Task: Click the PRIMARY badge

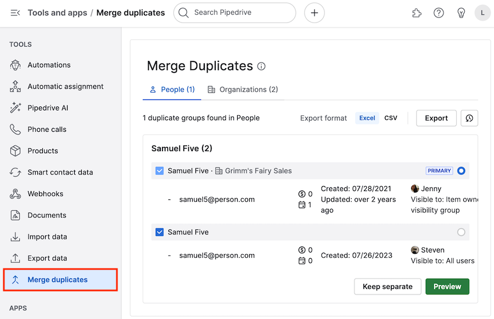Action: [x=439, y=171]
